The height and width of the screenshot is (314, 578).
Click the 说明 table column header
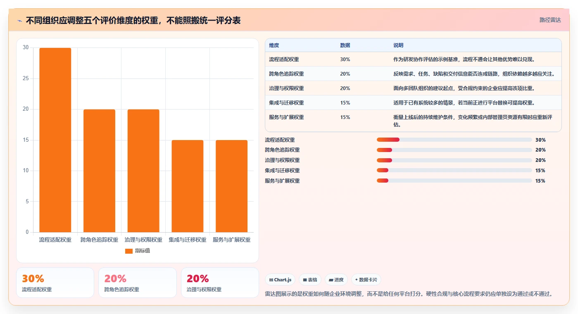pyautogui.click(x=398, y=45)
